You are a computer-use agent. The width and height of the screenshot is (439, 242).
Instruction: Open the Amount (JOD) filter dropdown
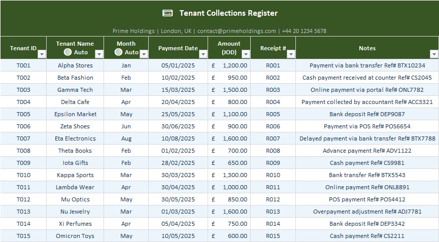point(246,54)
